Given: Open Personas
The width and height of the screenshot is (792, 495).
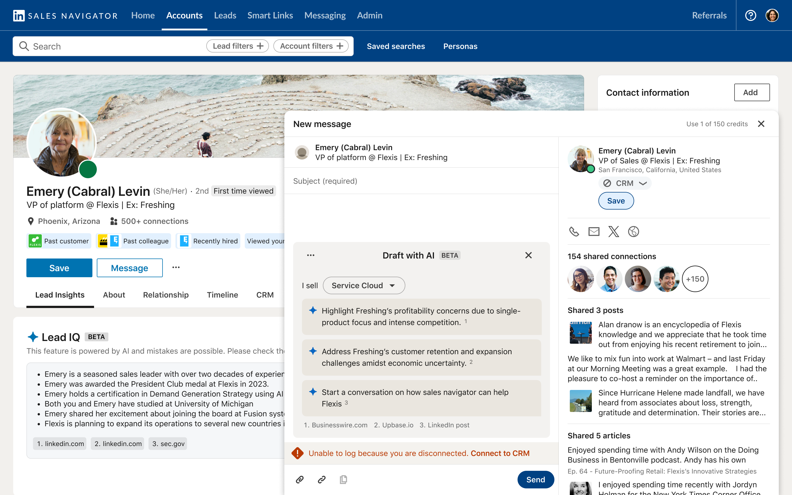Looking at the screenshot, I should (x=460, y=46).
